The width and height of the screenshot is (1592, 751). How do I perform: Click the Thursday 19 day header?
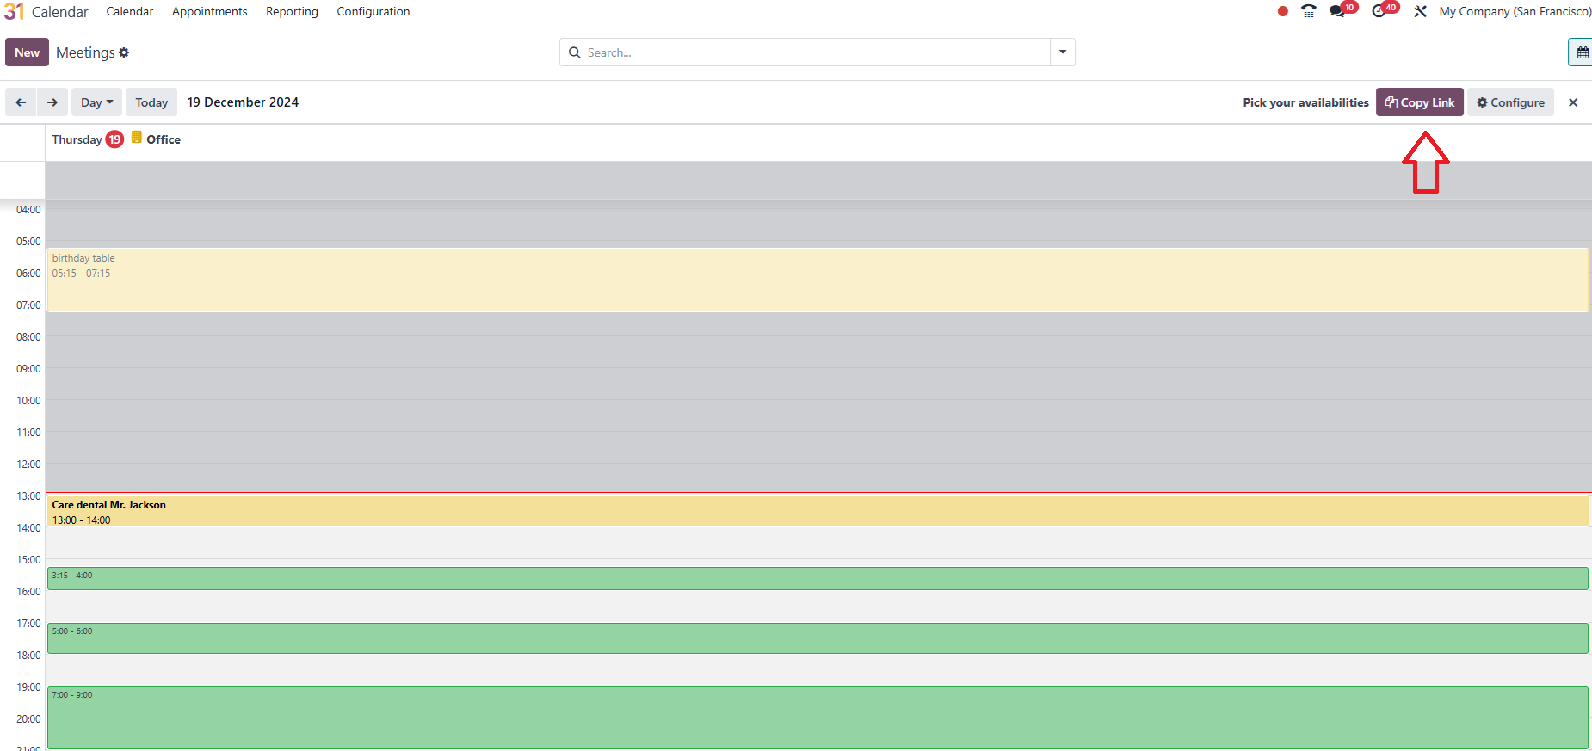87,139
